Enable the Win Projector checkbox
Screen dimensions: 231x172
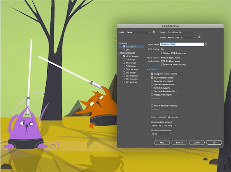pos(124,79)
